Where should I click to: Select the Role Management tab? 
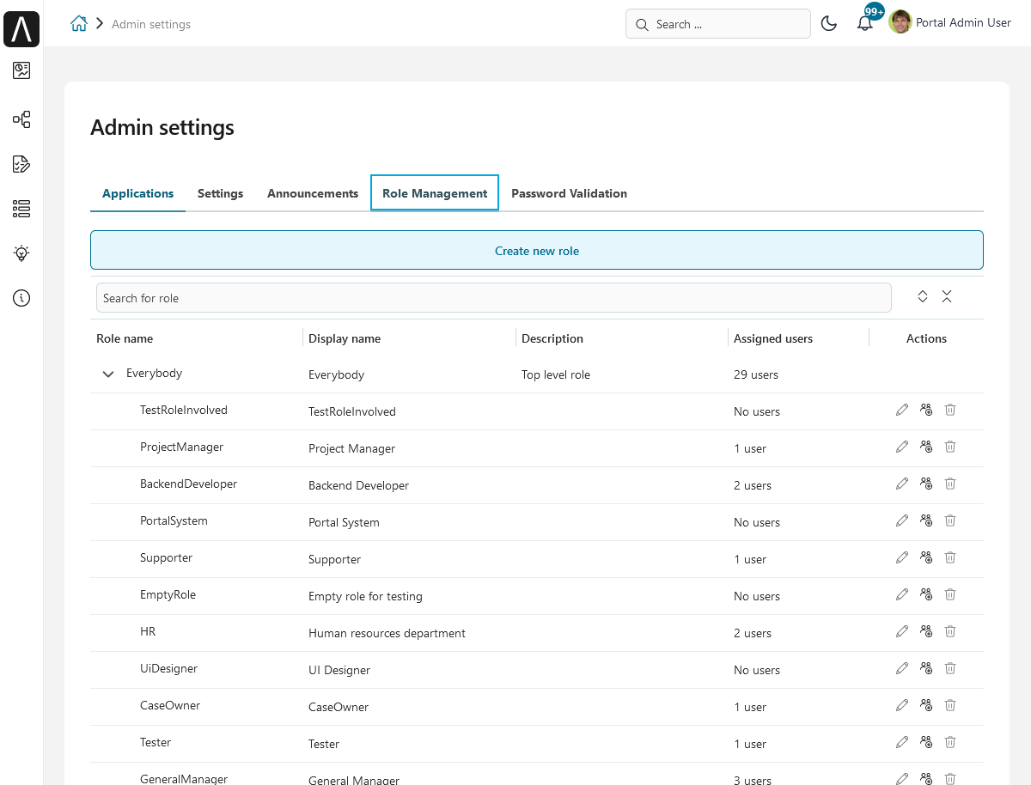435,193
